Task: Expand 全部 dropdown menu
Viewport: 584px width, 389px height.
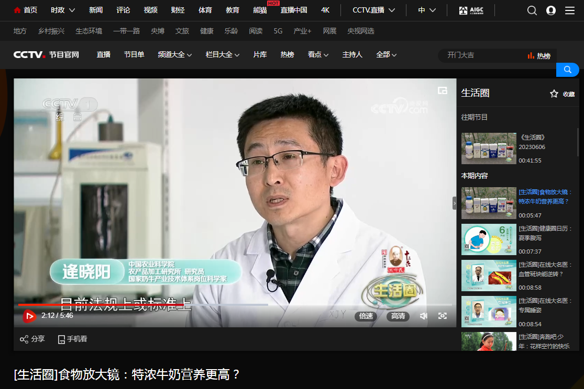Action: click(386, 55)
